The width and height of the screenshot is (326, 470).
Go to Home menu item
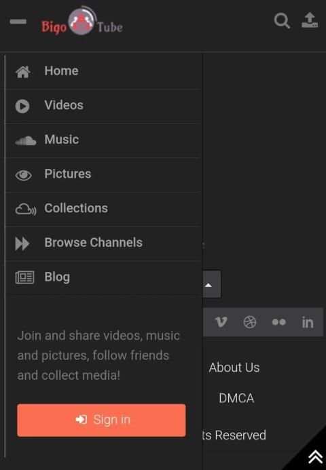[103, 71]
